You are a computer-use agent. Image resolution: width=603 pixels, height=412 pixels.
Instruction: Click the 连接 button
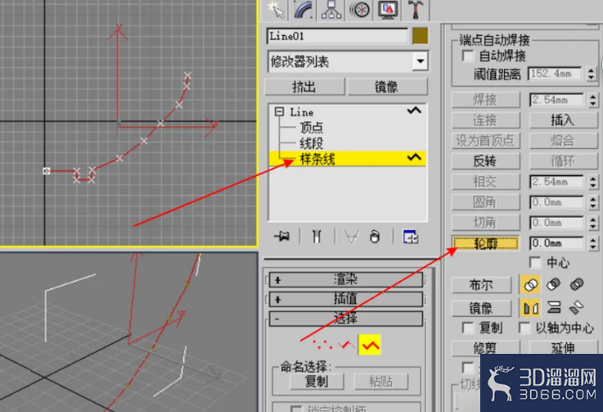(486, 120)
